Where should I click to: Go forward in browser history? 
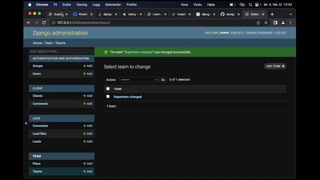point(36,22)
